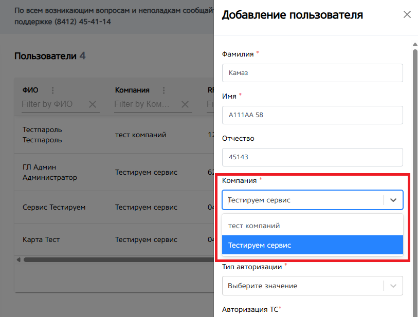Select 'тест компаний' option in list

click(313, 226)
